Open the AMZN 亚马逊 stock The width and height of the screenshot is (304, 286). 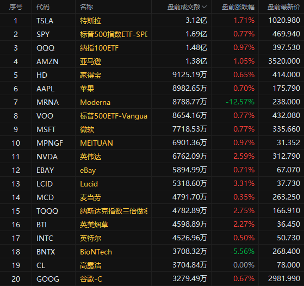(152, 61)
